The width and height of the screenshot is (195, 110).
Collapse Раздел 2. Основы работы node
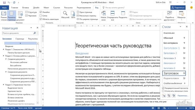coord(3,56)
